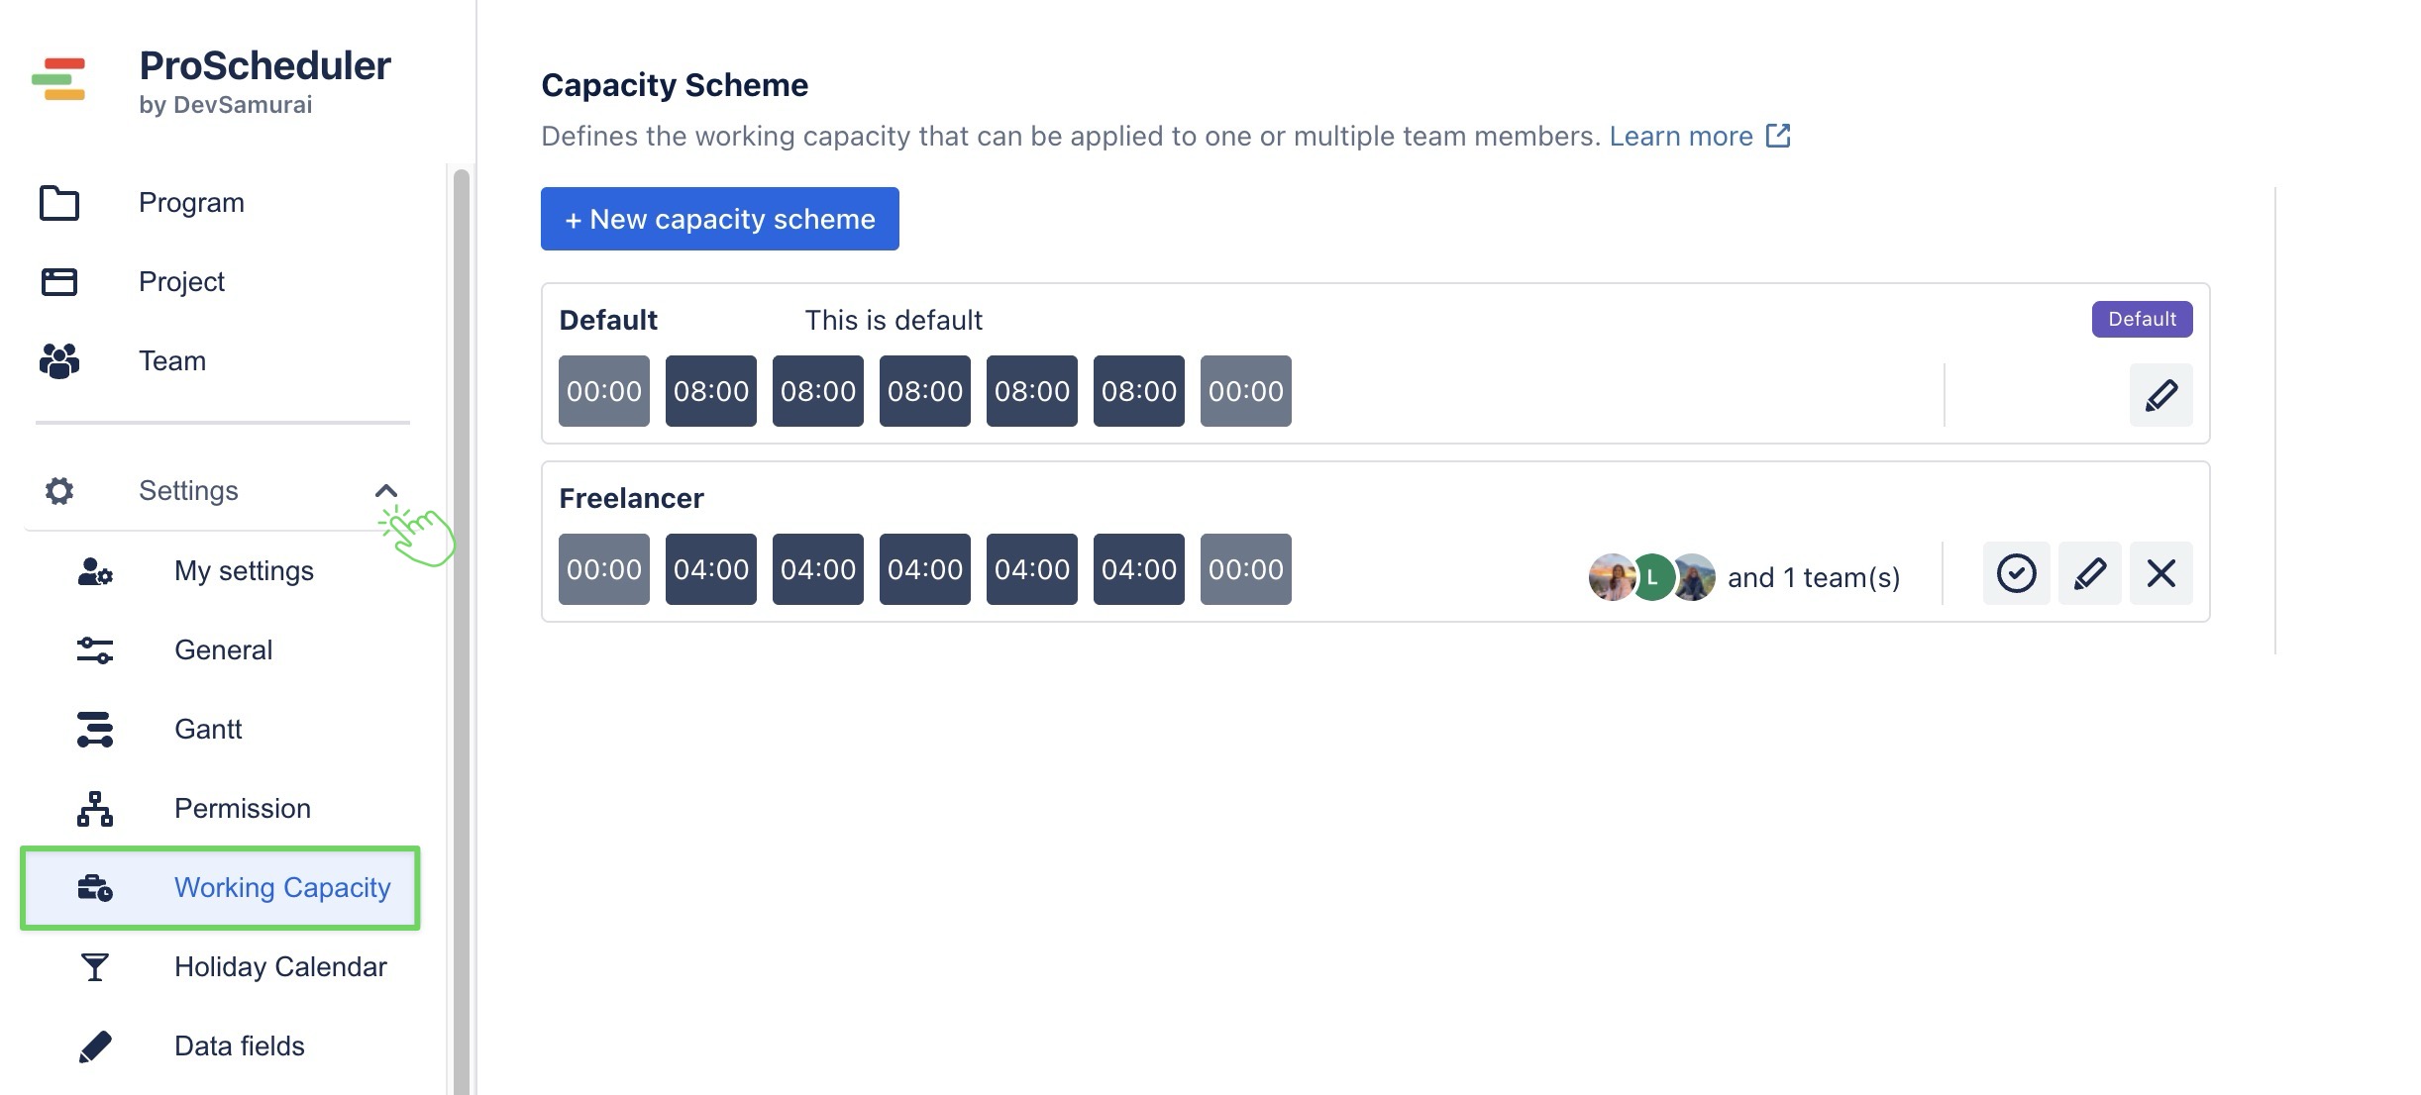Click the ProScheduler logo icon
2421x1095 pixels.
point(58,80)
